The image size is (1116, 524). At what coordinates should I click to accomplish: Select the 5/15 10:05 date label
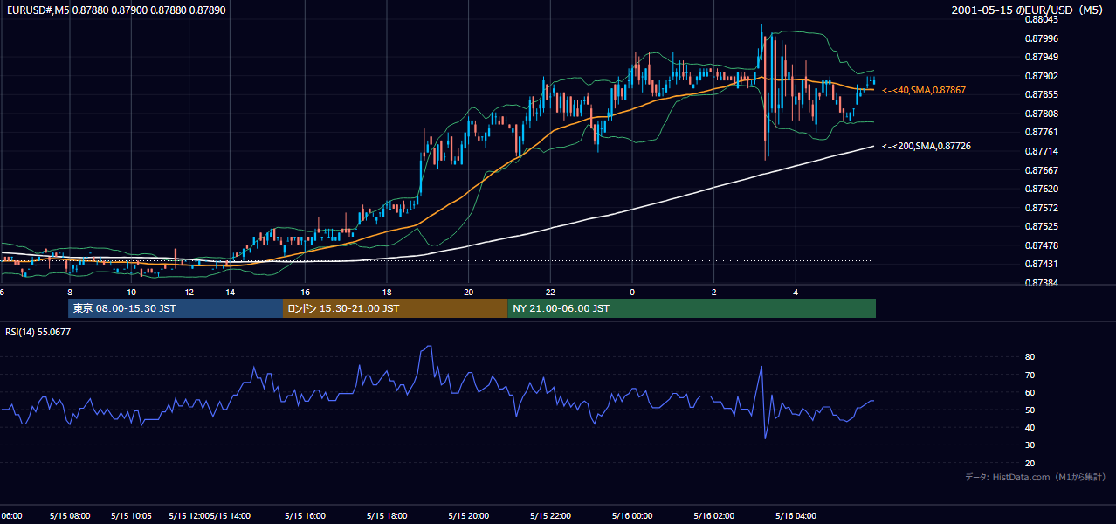(x=132, y=515)
